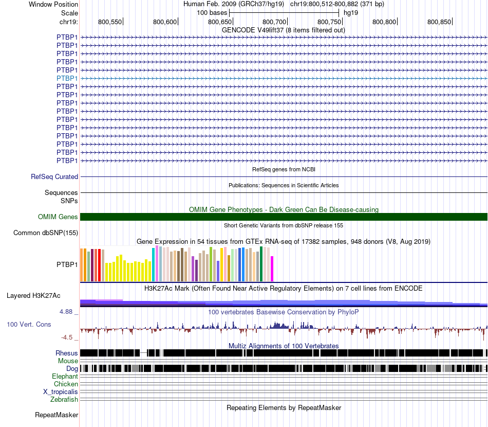Open 'Repeating Elements by RepeatMasker' track title
Viewport: 488px width, 427px height.
pos(284,407)
